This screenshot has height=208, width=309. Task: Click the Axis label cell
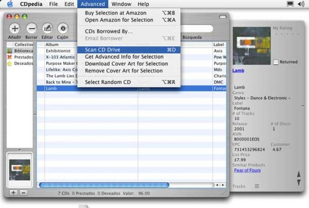(218, 51)
